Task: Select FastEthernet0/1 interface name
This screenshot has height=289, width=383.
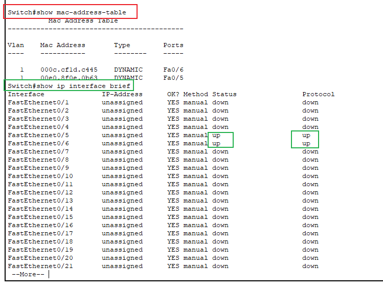Action: coord(38,102)
